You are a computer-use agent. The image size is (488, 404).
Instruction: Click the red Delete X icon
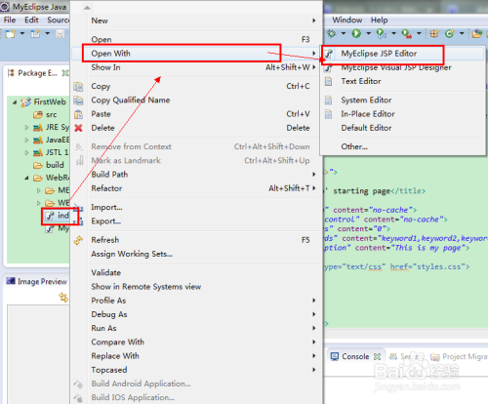78,128
